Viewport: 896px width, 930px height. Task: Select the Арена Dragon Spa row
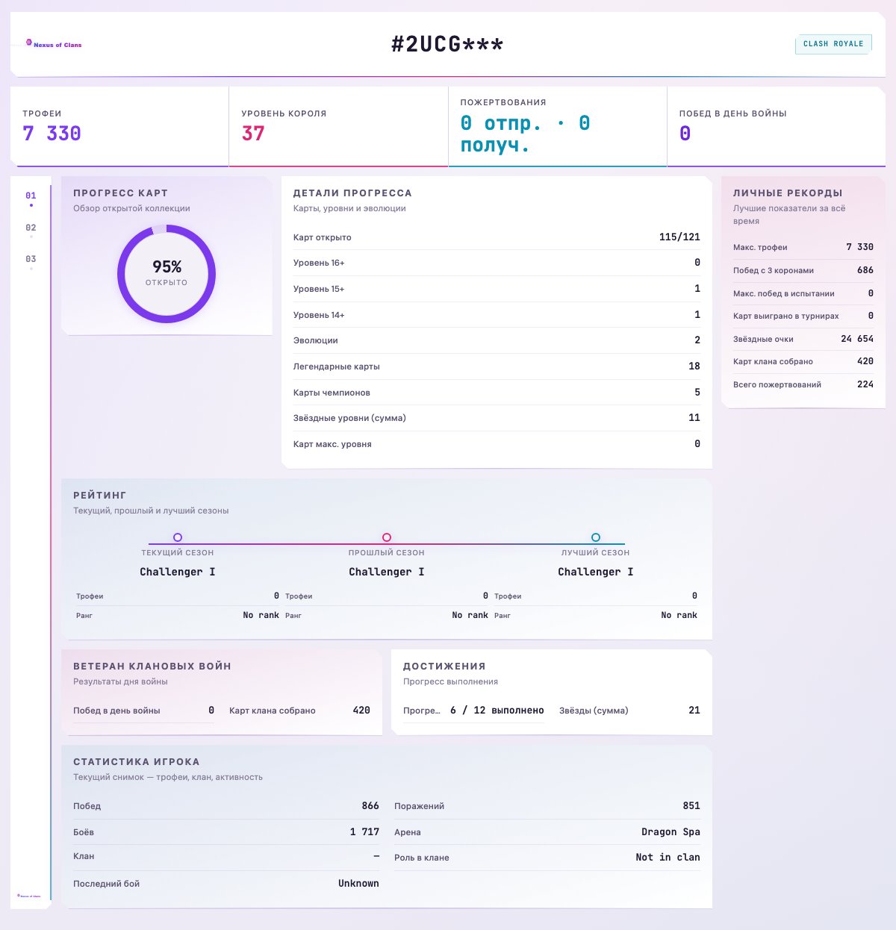(547, 832)
